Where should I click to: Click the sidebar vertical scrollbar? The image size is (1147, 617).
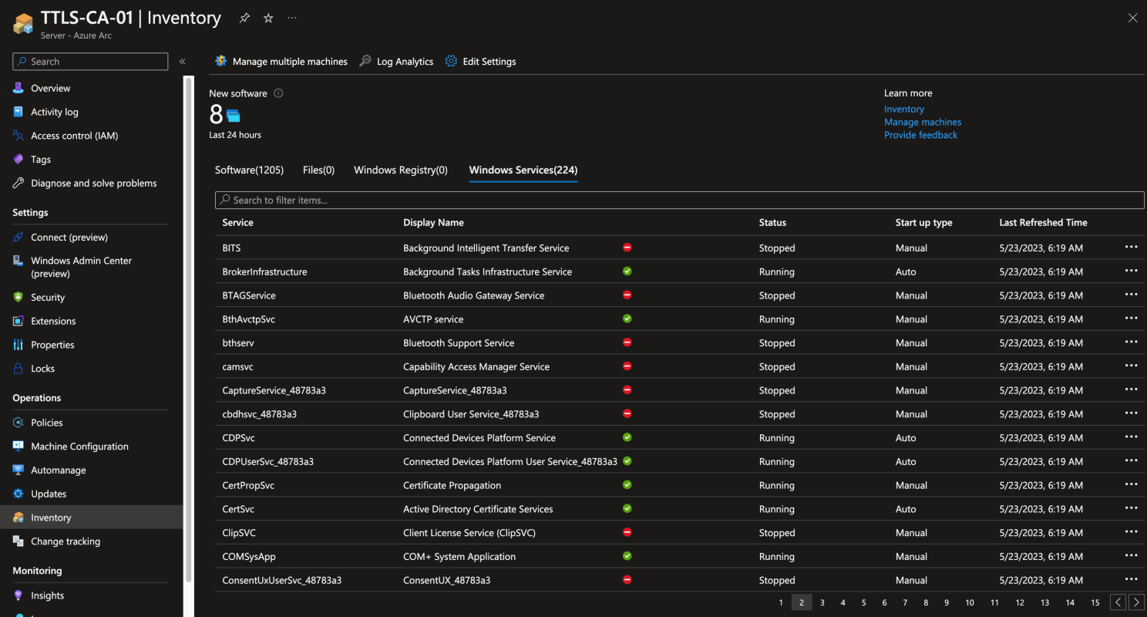tap(189, 329)
